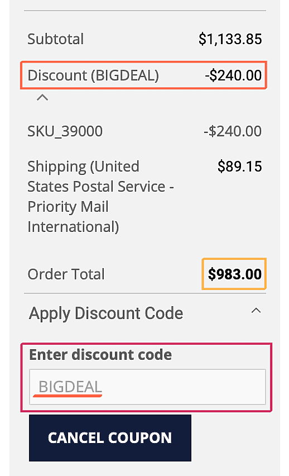The image size is (289, 476).
Task: Click the $983.00 order total amount
Action: tap(234, 274)
